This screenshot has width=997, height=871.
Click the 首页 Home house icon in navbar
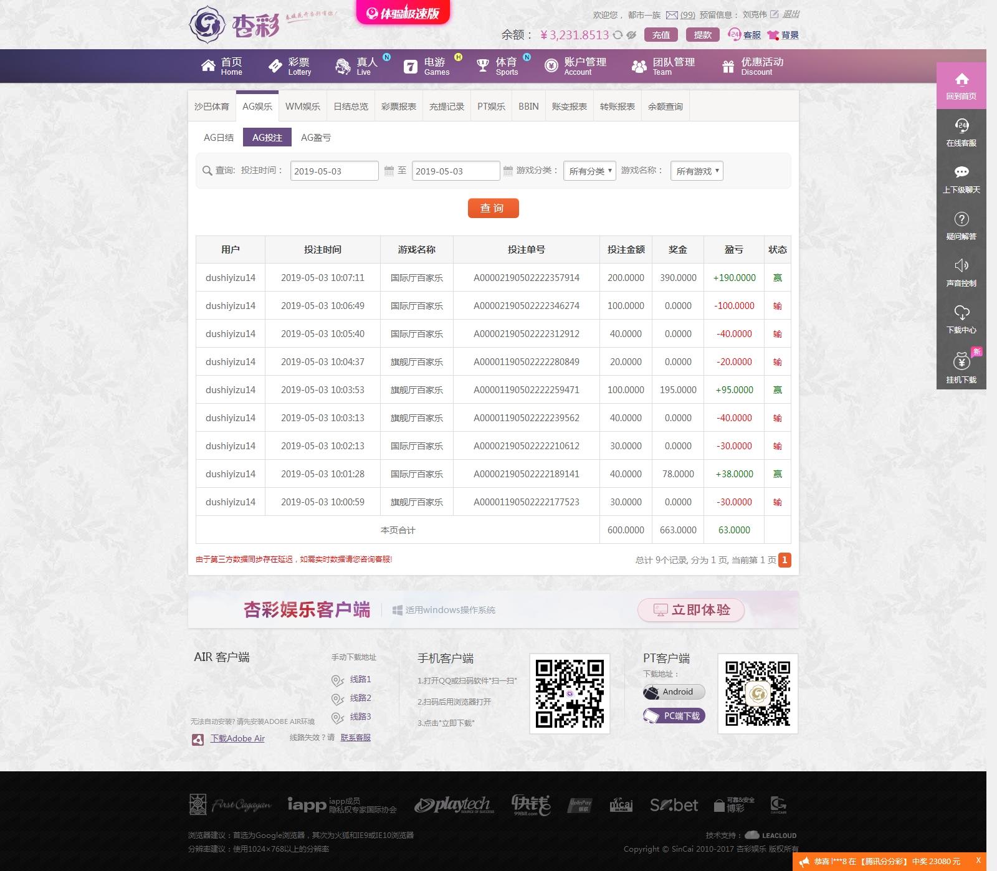coord(208,65)
